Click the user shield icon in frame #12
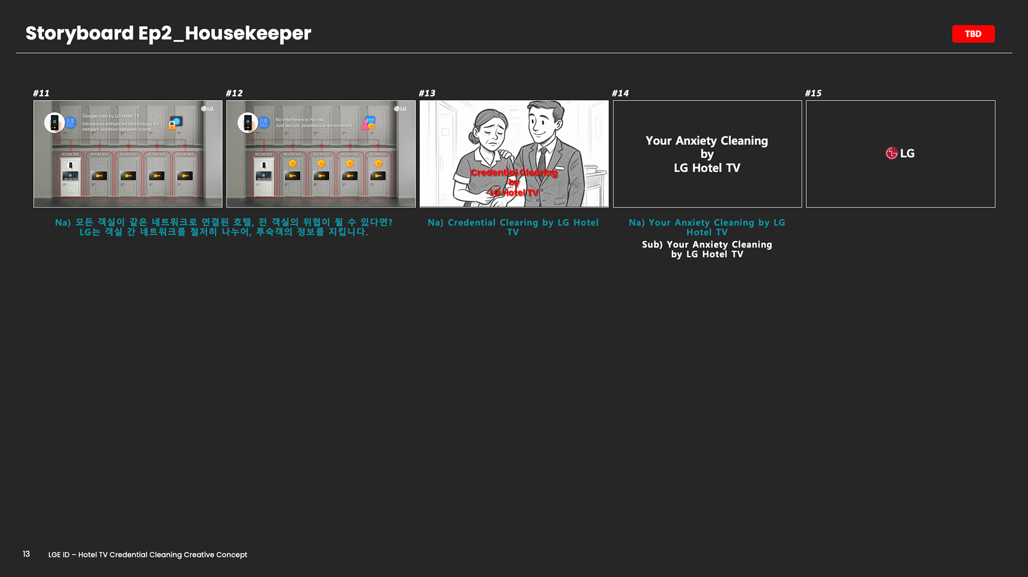Viewport: 1028px width, 577px height. (x=368, y=123)
